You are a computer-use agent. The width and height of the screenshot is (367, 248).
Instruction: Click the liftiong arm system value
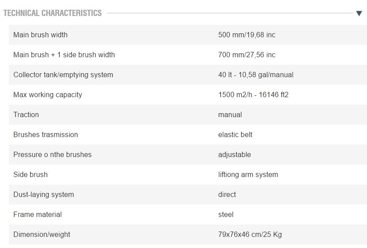click(x=248, y=175)
